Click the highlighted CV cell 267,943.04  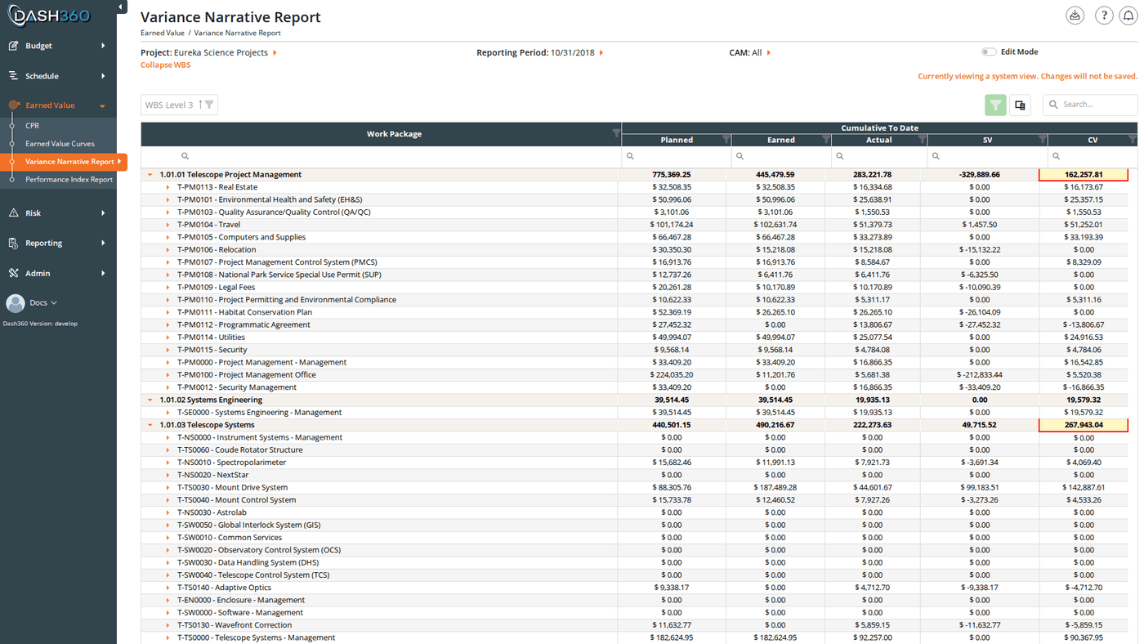(x=1084, y=425)
